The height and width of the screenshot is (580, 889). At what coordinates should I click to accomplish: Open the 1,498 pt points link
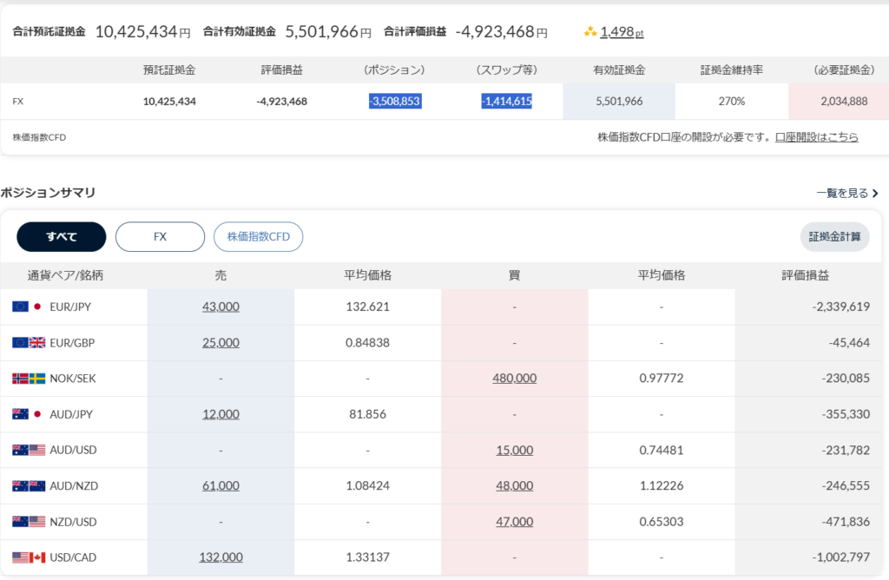(622, 32)
